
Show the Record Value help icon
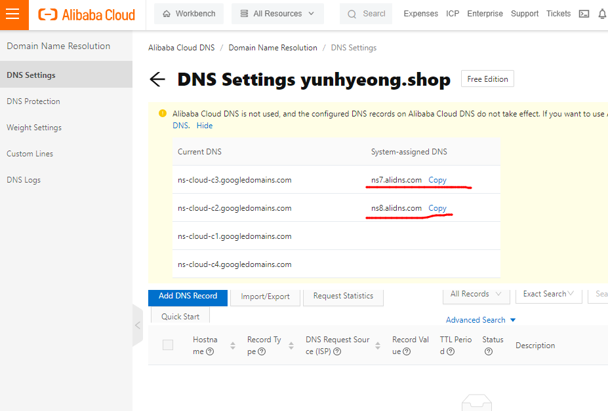(x=407, y=351)
